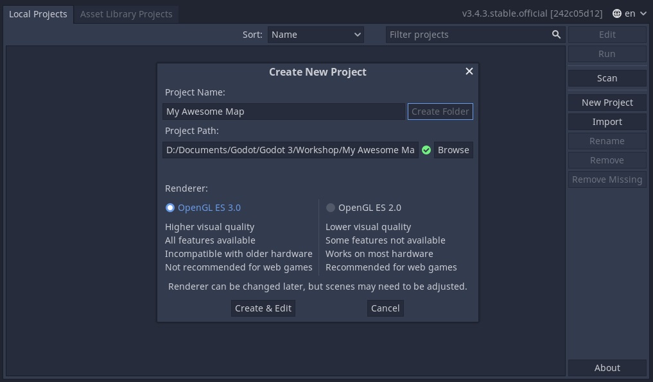This screenshot has width=653, height=382.
Task: Click the Cancel button
Action: [x=385, y=308]
